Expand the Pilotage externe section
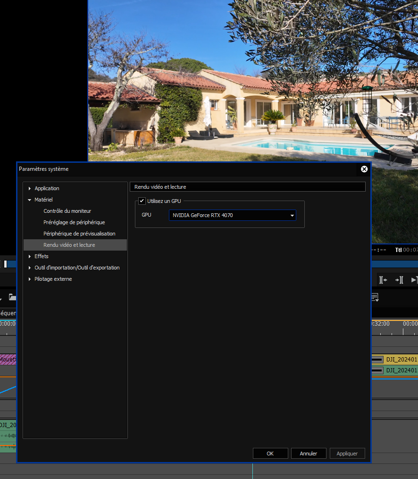This screenshot has height=479, width=418. [30, 279]
